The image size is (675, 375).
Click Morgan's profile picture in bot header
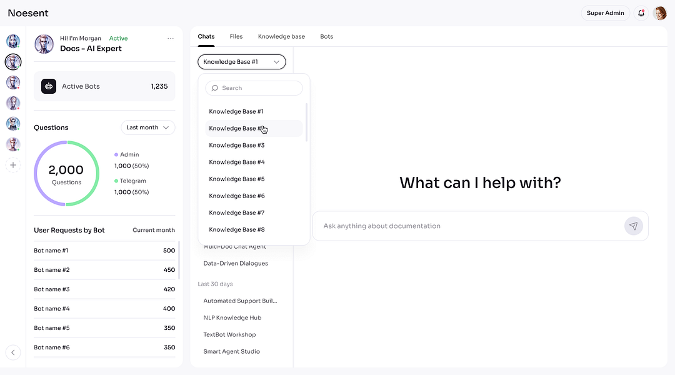click(44, 44)
